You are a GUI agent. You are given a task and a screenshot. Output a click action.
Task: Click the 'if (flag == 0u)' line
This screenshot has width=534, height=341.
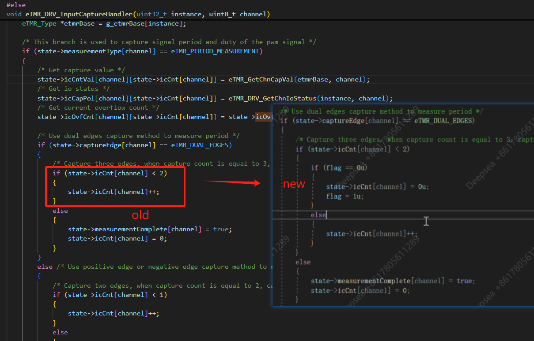pyautogui.click(x=339, y=168)
